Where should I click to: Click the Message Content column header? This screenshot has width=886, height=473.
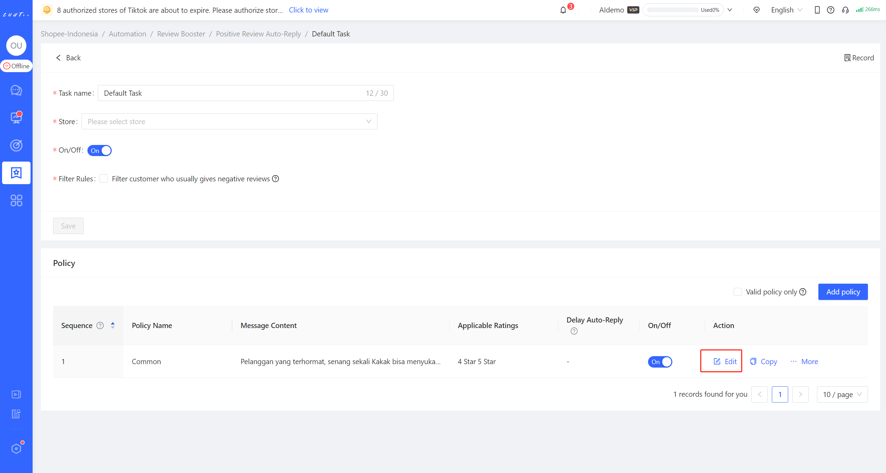(x=269, y=325)
